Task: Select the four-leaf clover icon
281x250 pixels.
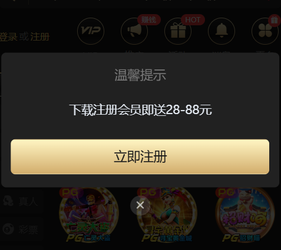Action: (x=265, y=31)
